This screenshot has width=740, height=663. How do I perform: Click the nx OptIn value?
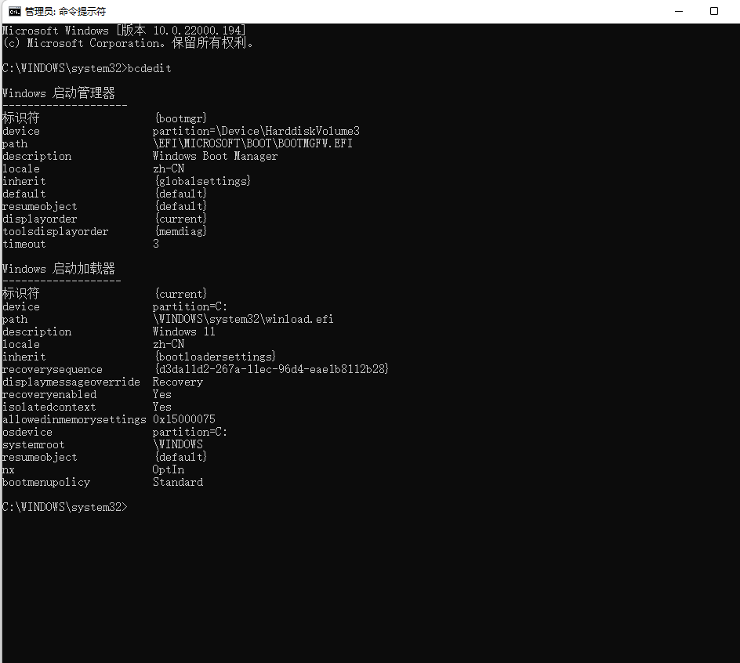169,469
